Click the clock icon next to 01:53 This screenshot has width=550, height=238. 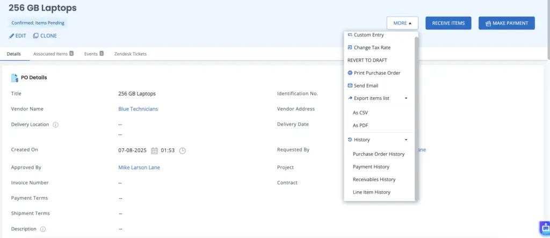pos(183,150)
